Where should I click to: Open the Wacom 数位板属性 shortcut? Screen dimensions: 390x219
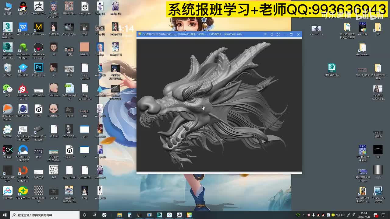pyautogui.click(x=38, y=133)
